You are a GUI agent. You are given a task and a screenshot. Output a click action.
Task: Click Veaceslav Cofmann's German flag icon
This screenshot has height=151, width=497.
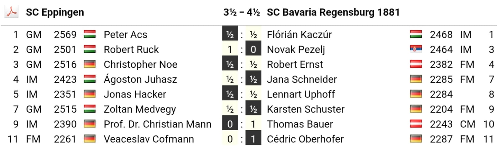point(89,139)
